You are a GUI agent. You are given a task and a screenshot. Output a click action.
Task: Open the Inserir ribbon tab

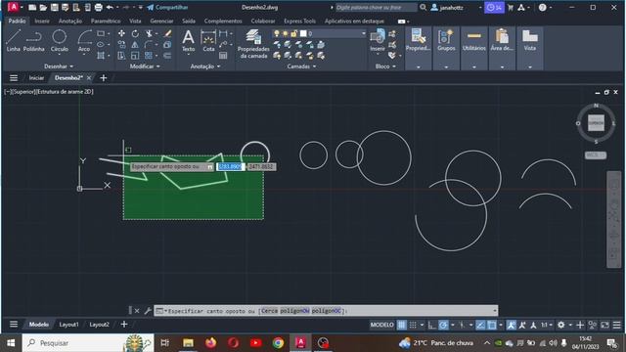tap(42, 21)
